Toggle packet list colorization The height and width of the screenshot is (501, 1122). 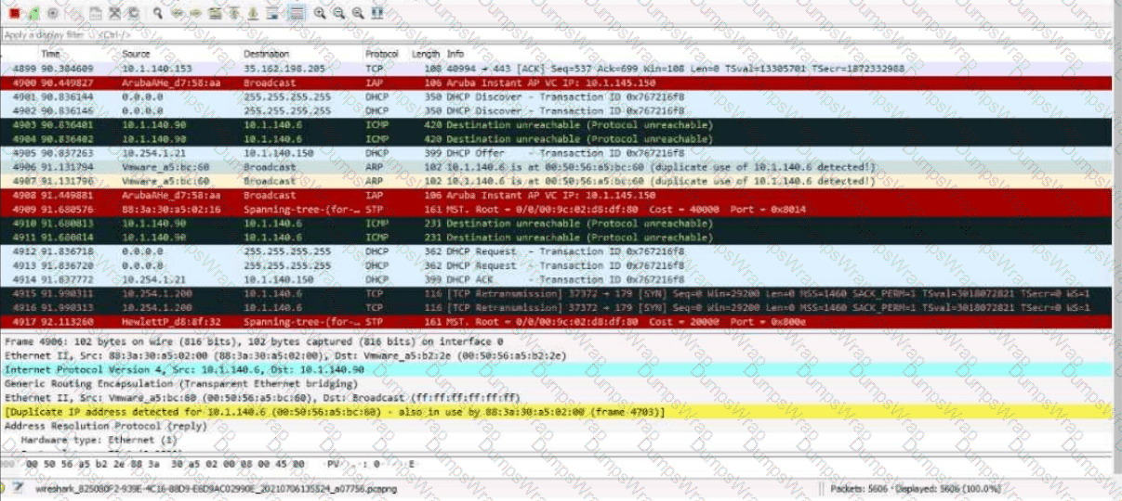tap(296, 13)
